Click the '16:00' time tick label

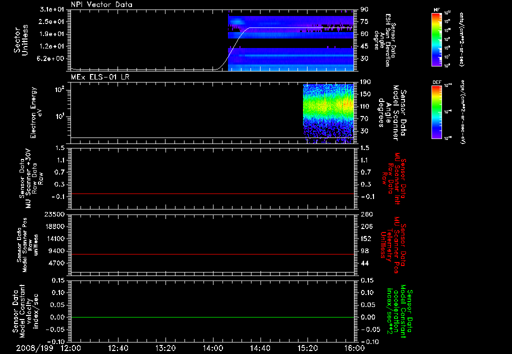pos(354,348)
